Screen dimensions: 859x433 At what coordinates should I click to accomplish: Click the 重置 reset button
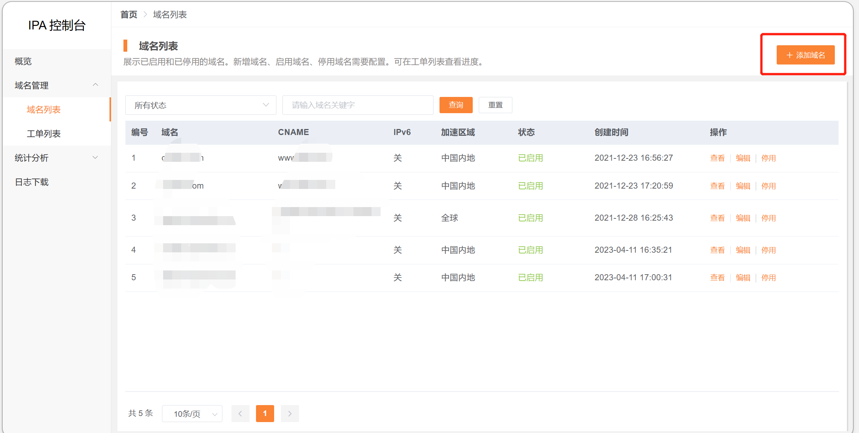point(495,105)
